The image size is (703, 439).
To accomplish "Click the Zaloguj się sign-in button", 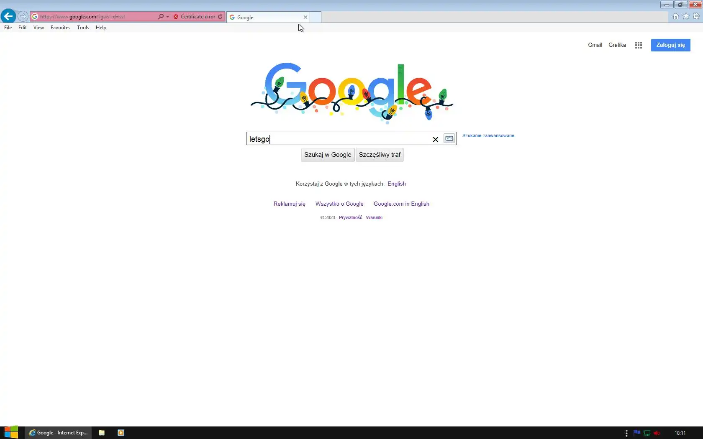I will pos(670,45).
